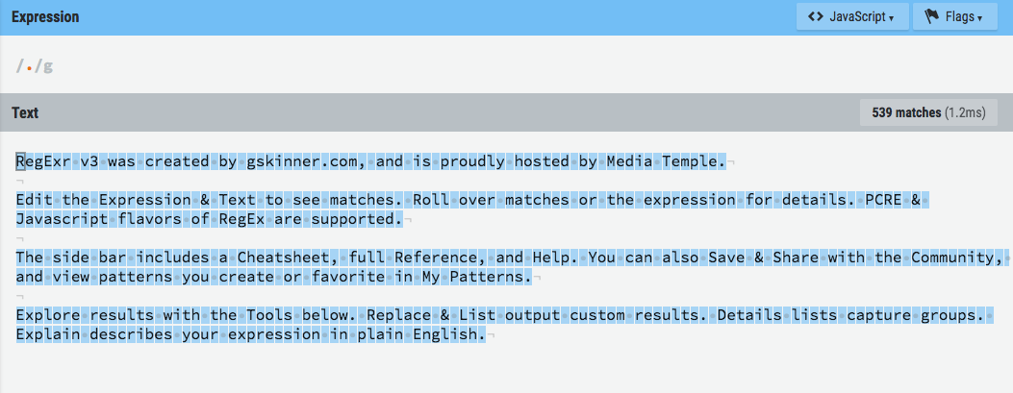Click the opening slash of the expression
Image resolution: width=1013 pixels, height=393 pixels.
(18, 67)
